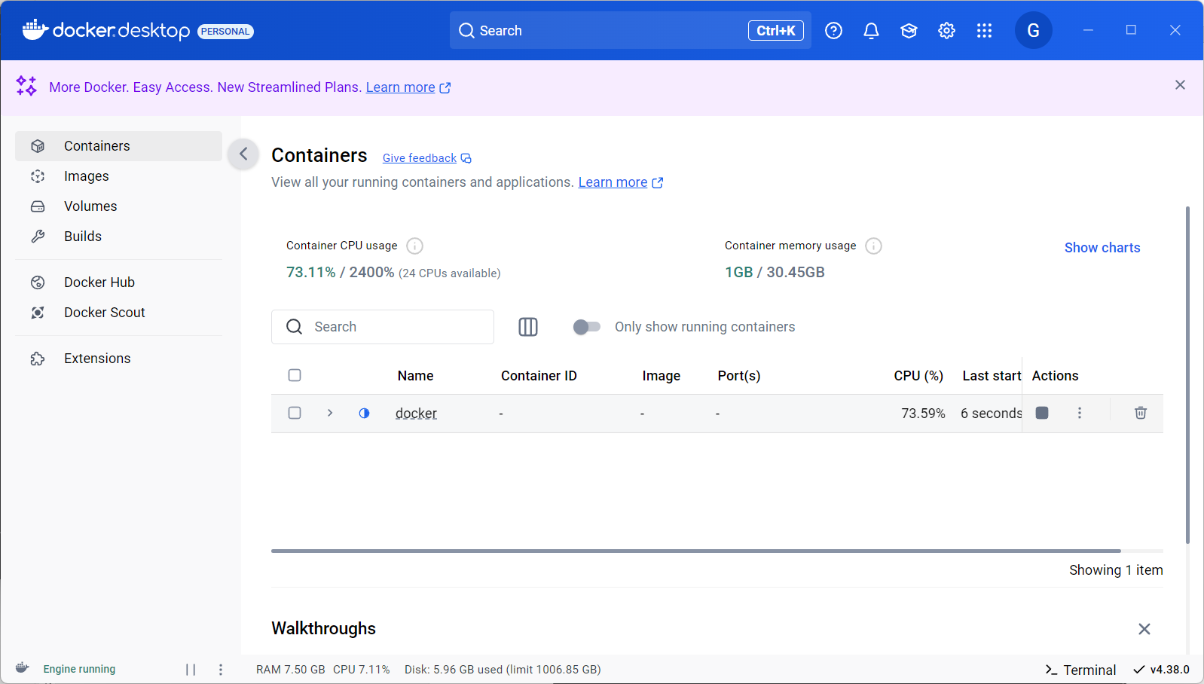
Task: Click Container memory usage info icon
Action: 873,246
